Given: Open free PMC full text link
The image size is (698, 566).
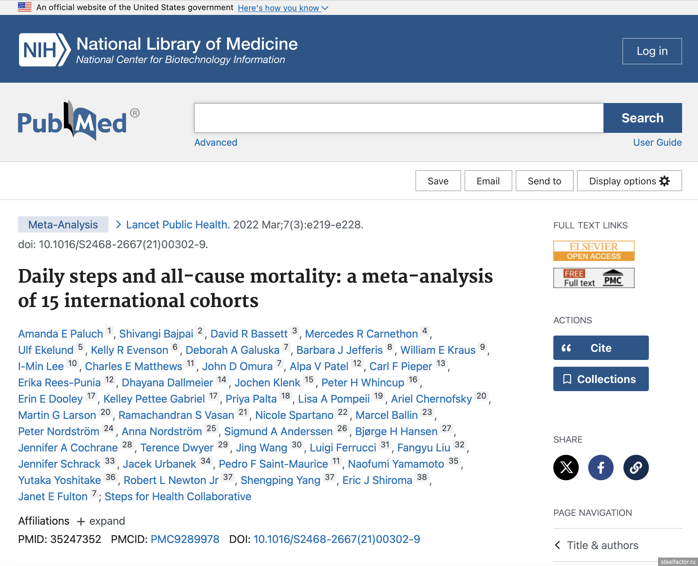Looking at the screenshot, I should click(594, 278).
